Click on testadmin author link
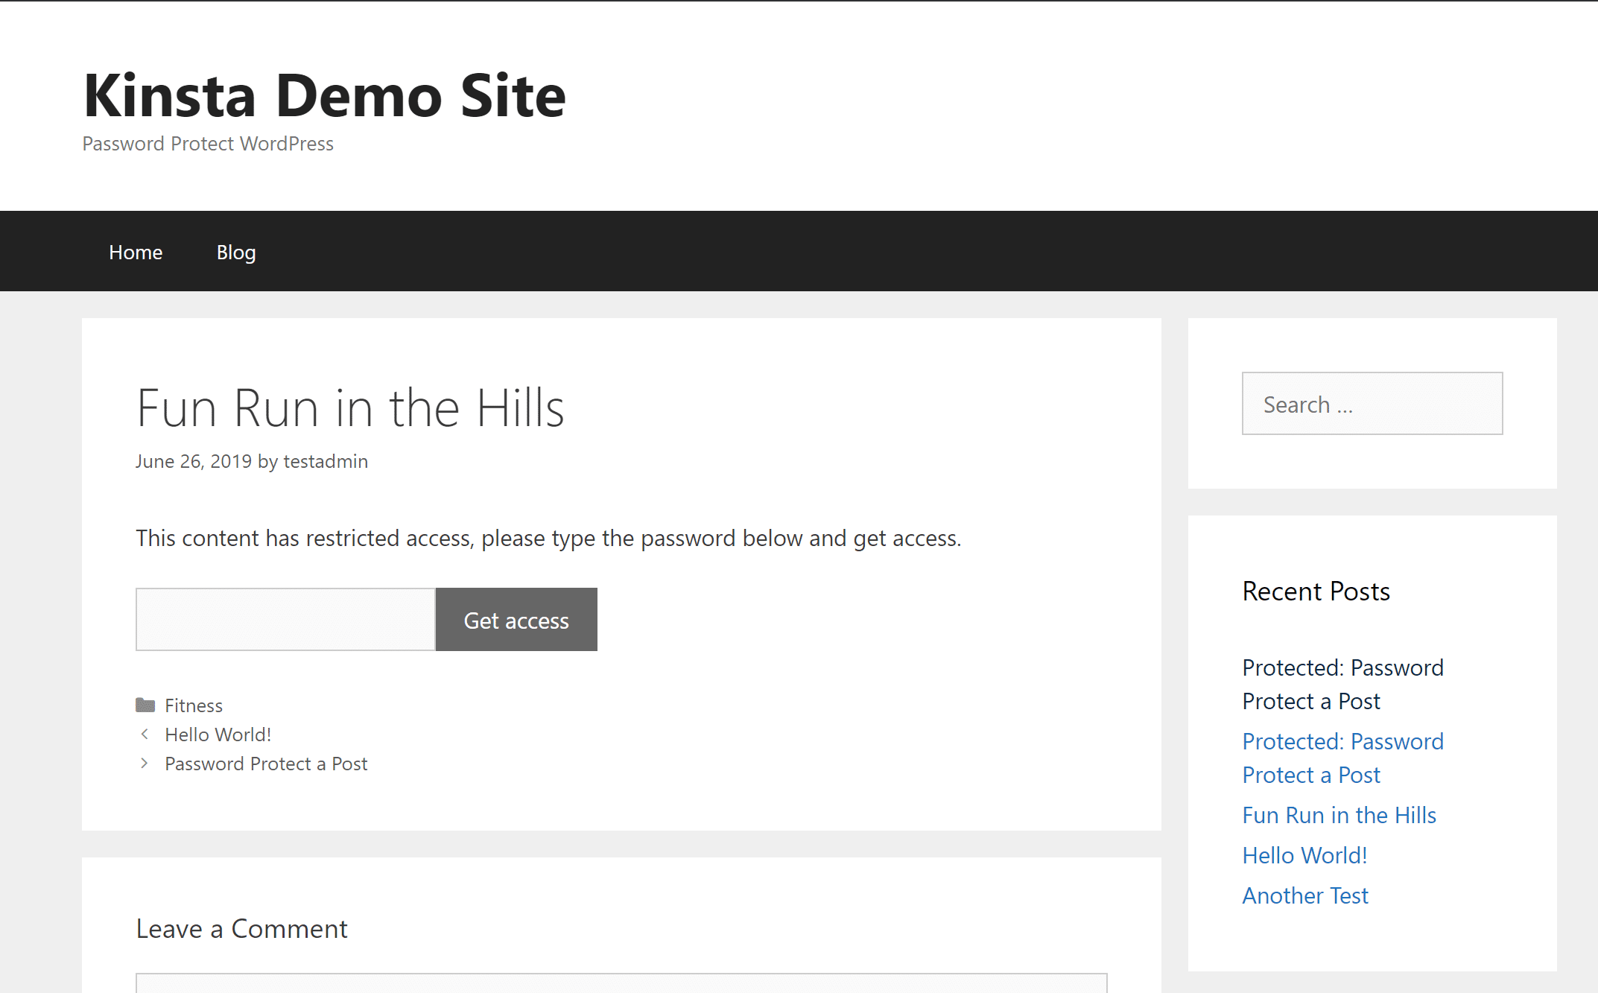Image resolution: width=1598 pixels, height=993 pixels. pos(326,461)
